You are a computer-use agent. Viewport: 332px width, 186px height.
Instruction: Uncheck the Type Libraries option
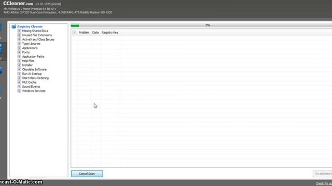point(19,43)
